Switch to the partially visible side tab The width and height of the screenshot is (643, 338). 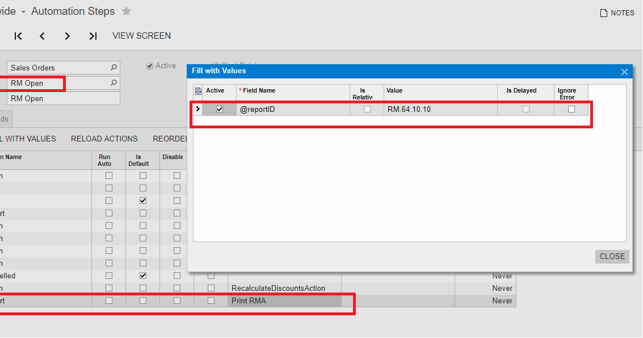[x=4, y=118]
